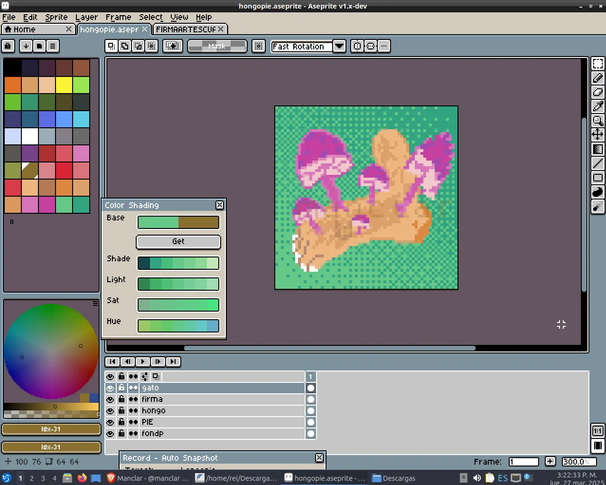This screenshot has height=485, width=606.
Task: Open the Sprite menu
Action: [56, 17]
